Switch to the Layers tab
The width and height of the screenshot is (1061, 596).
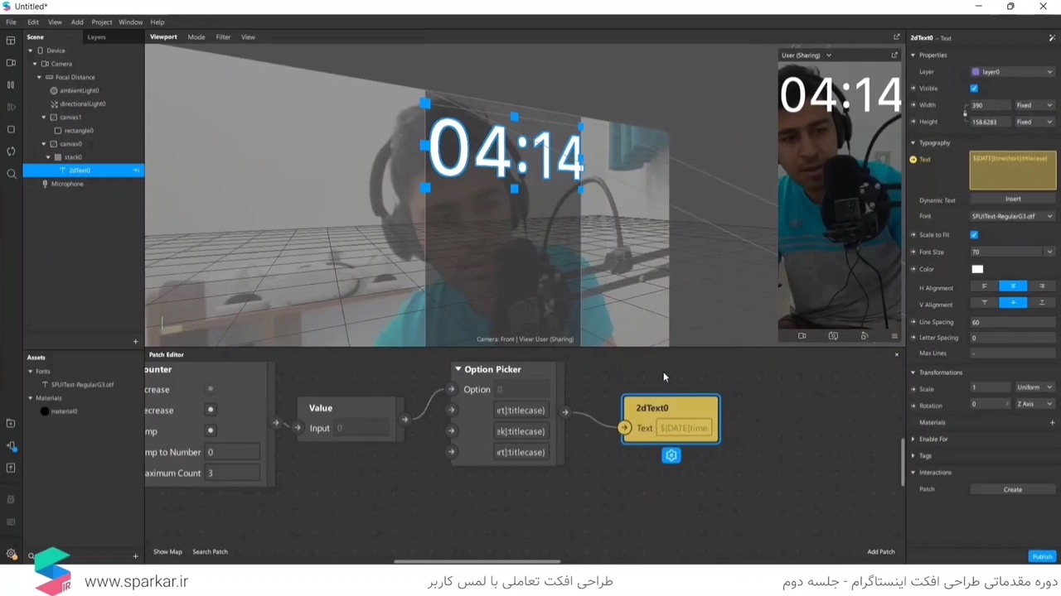click(x=96, y=37)
